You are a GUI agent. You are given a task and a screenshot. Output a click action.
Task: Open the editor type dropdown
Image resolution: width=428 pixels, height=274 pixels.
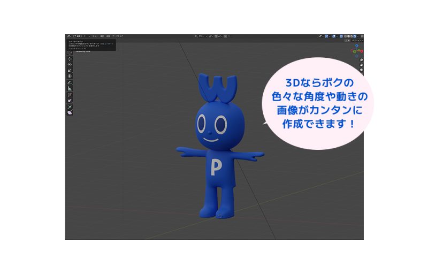click(70, 36)
